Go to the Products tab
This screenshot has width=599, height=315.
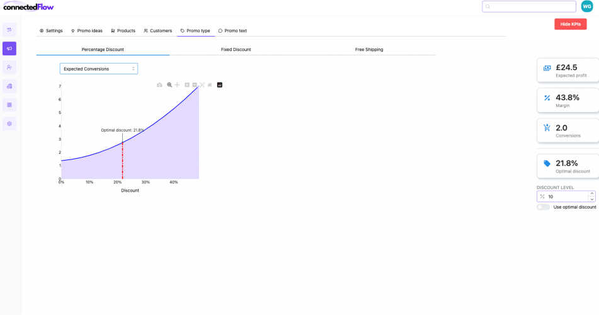point(123,31)
